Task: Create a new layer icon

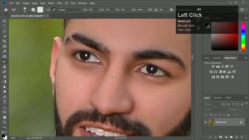Action: (237, 137)
